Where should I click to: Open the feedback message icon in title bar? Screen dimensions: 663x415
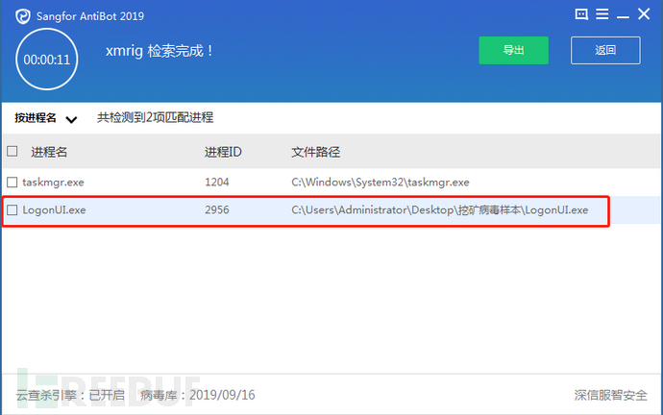coord(581,14)
